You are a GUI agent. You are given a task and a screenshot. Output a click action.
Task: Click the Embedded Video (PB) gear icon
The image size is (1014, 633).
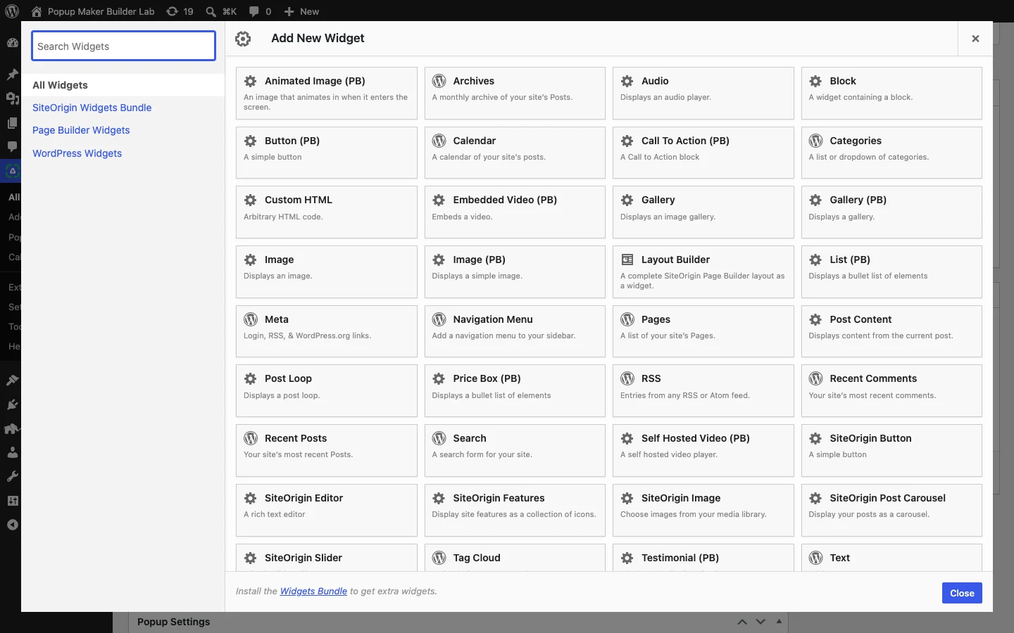point(439,200)
